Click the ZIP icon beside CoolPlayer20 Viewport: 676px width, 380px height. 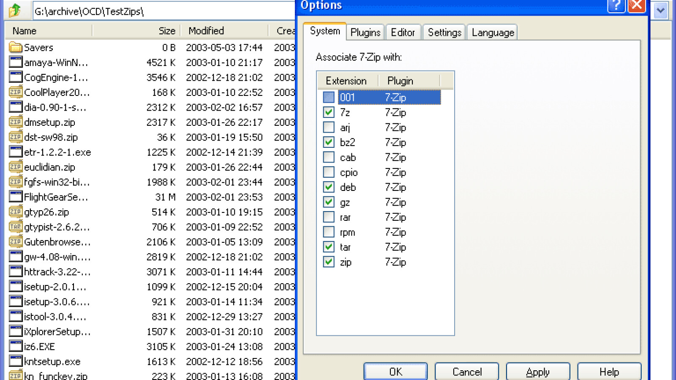[15, 92]
